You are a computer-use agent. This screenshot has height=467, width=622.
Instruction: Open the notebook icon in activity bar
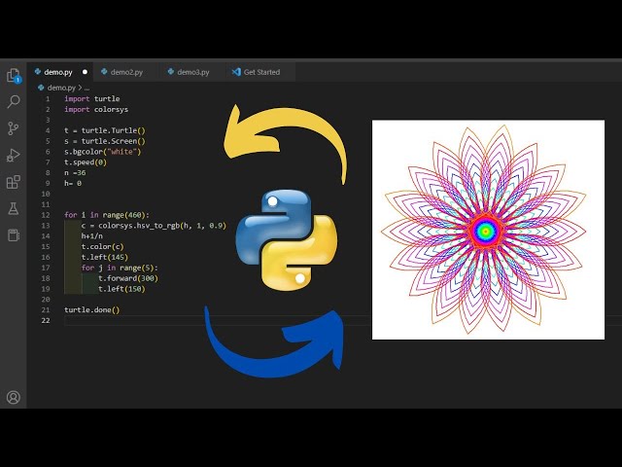[x=13, y=235]
